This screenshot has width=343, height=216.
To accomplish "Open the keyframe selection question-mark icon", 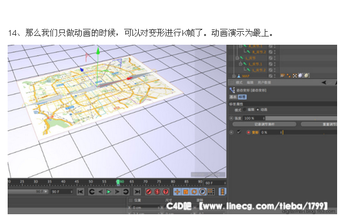I will (x=166, y=192).
